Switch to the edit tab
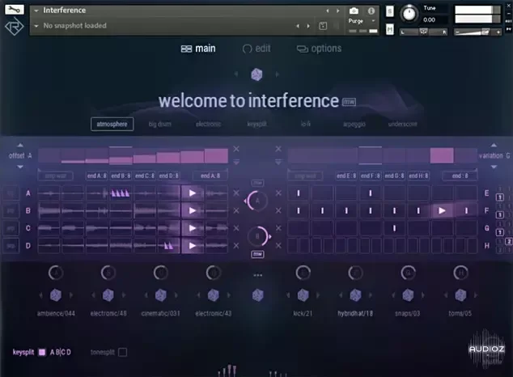Image resolution: width=513 pixels, height=377 pixels. click(256, 49)
